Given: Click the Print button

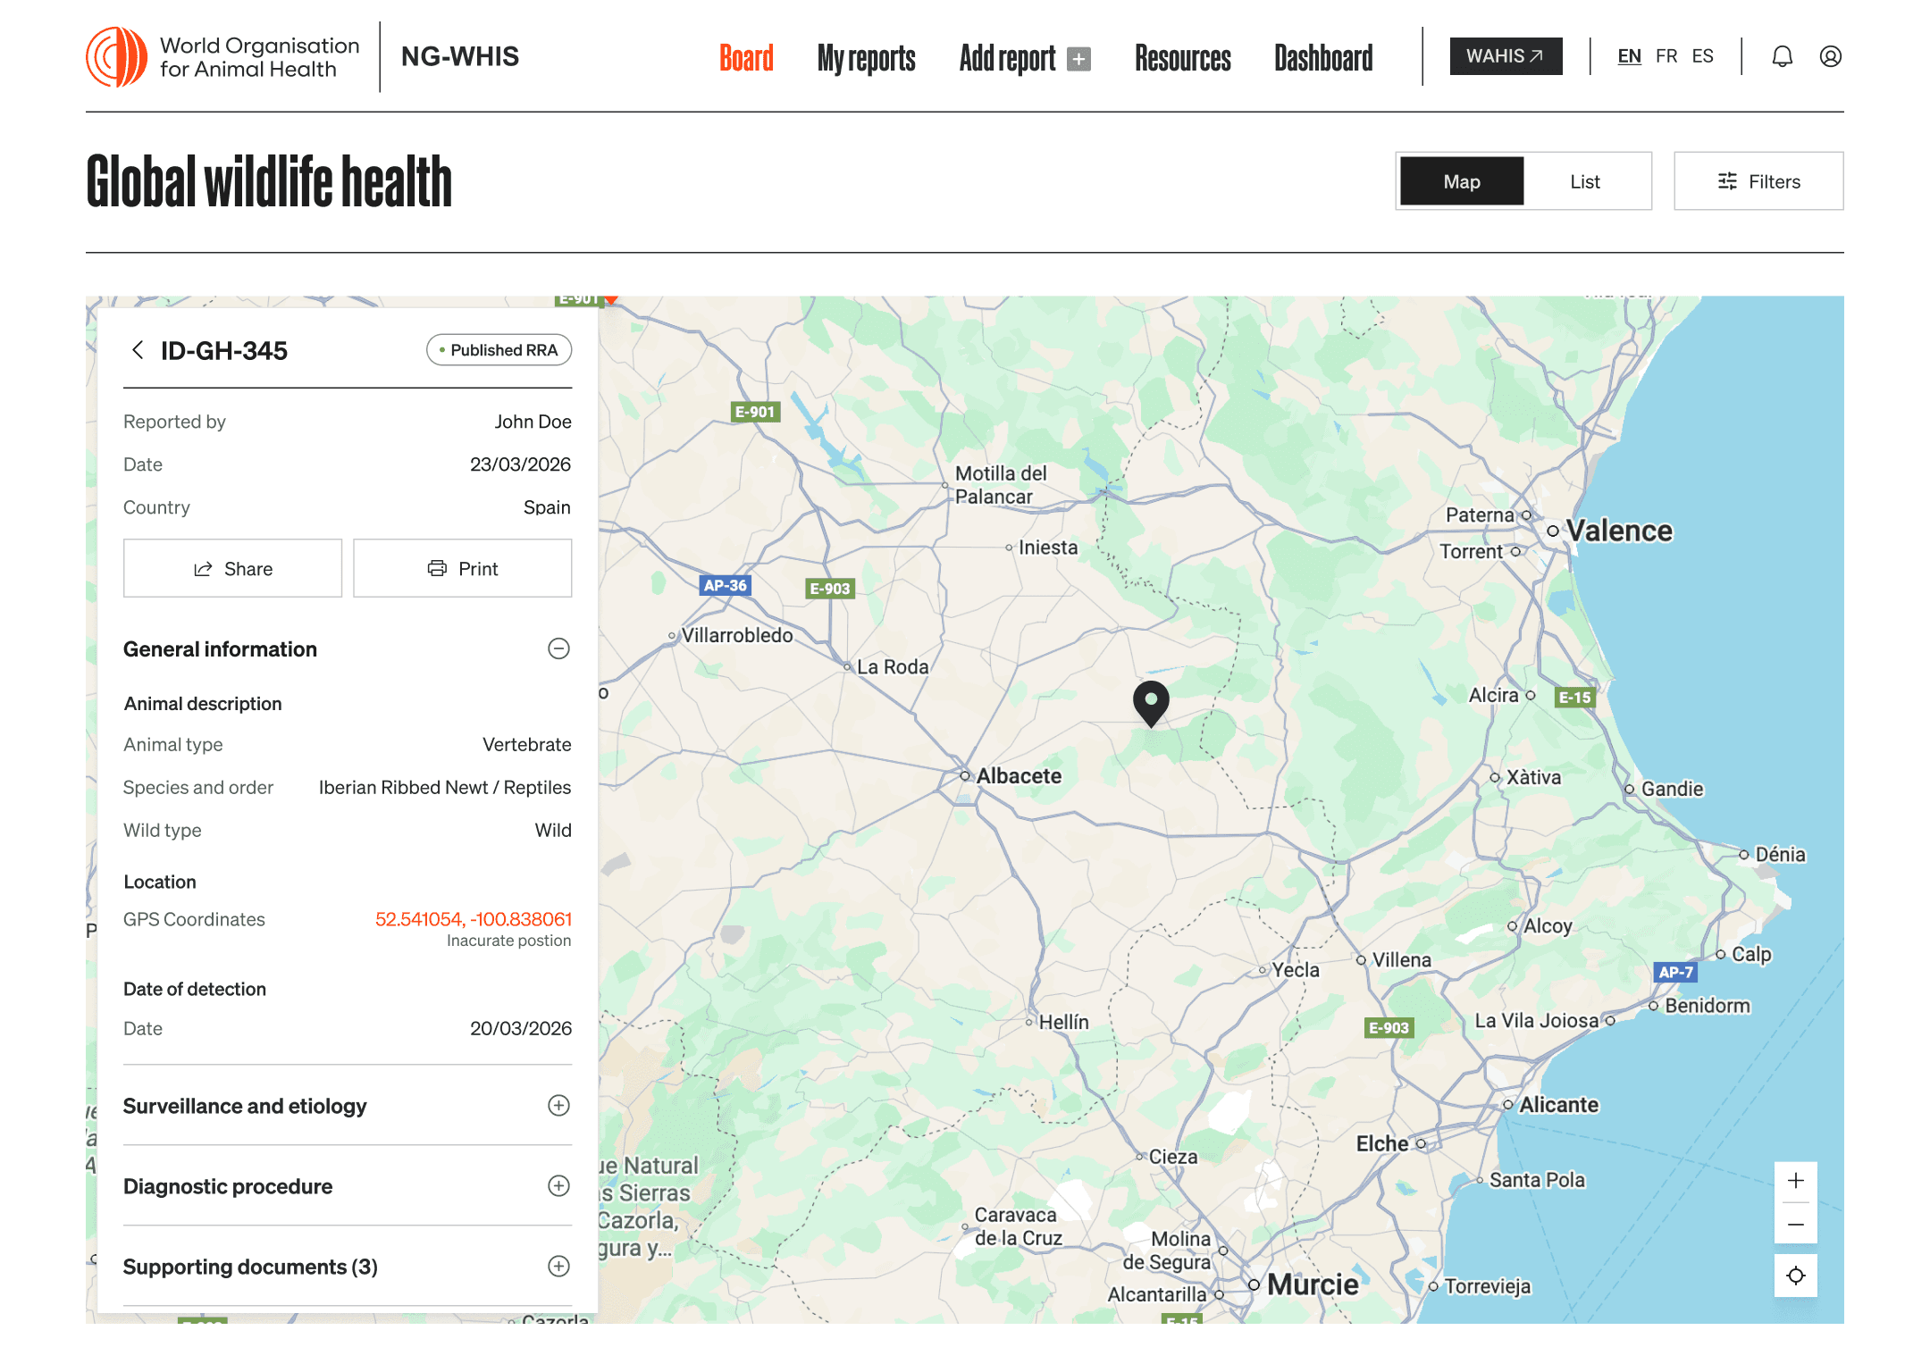Looking at the screenshot, I should pyautogui.click(x=462, y=569).
